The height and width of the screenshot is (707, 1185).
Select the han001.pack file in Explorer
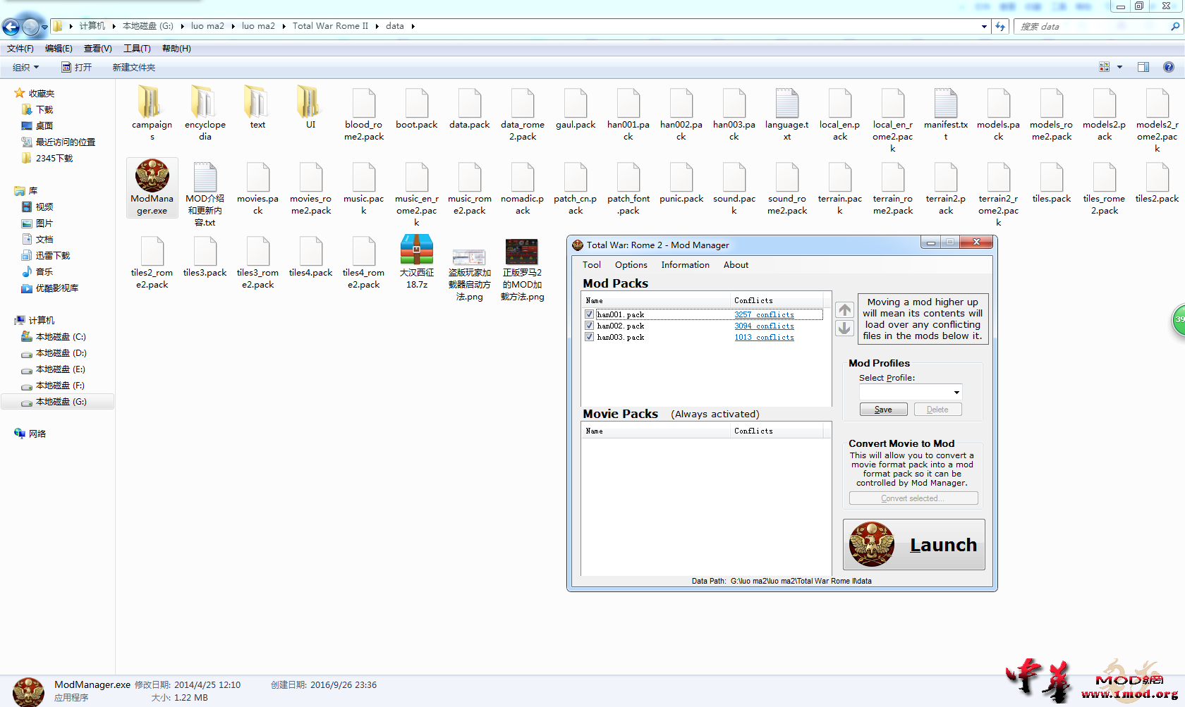[628, 103]
